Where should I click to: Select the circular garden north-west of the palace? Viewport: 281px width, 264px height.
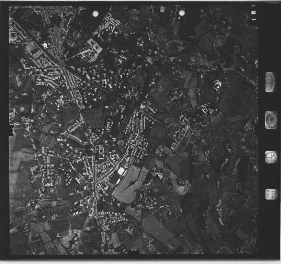tap(76, 34)
